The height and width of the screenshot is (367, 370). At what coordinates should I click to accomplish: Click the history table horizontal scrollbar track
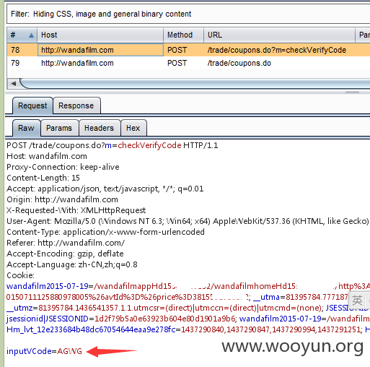pos(195,84)
